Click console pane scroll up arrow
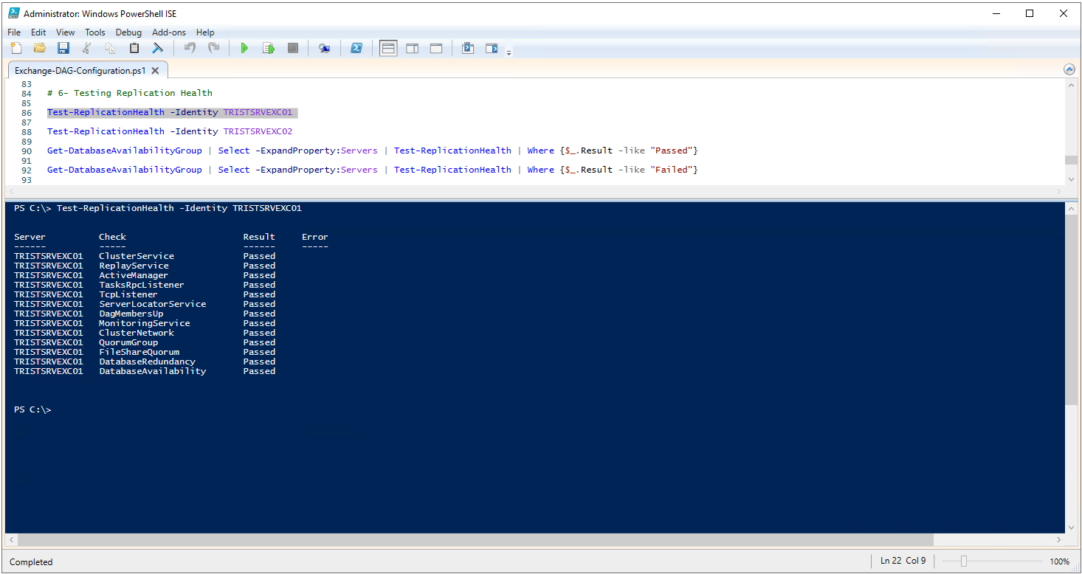 1071,209
